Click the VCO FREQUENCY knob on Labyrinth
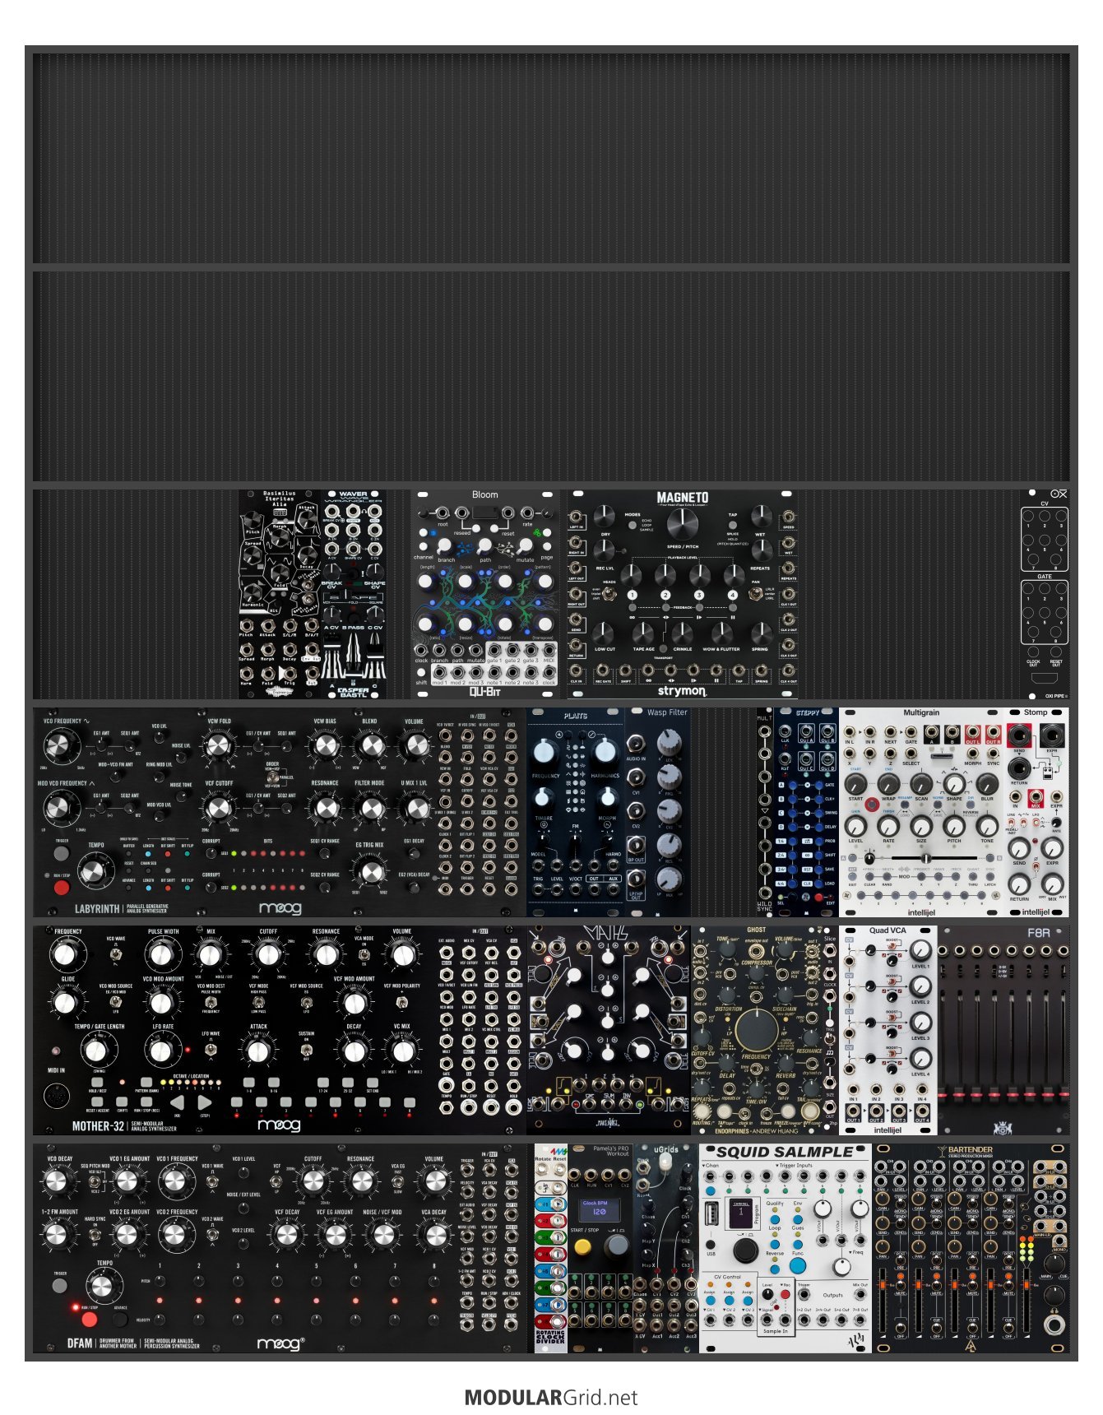The height and width of the screenshot is (1415, 1103). 60,747
